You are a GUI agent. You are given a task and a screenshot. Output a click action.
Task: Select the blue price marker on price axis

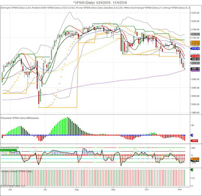pos(195,49)
